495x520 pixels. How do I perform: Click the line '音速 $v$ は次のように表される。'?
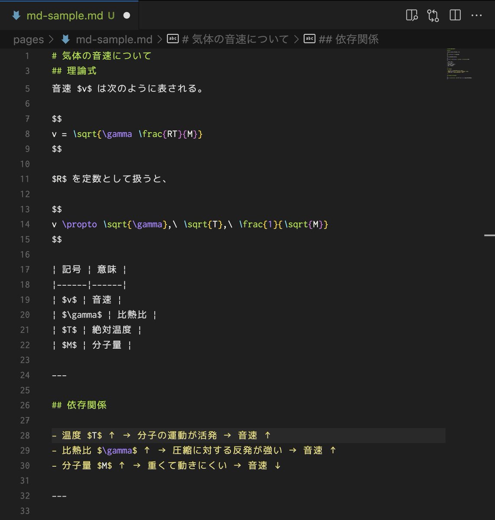tap(128, 88)
